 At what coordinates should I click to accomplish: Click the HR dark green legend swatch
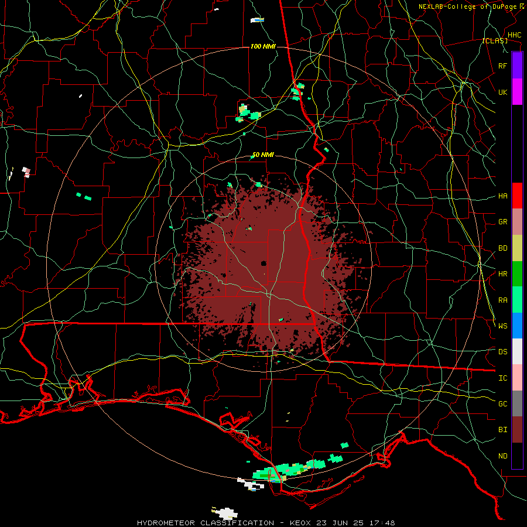(x=517, y=274)
